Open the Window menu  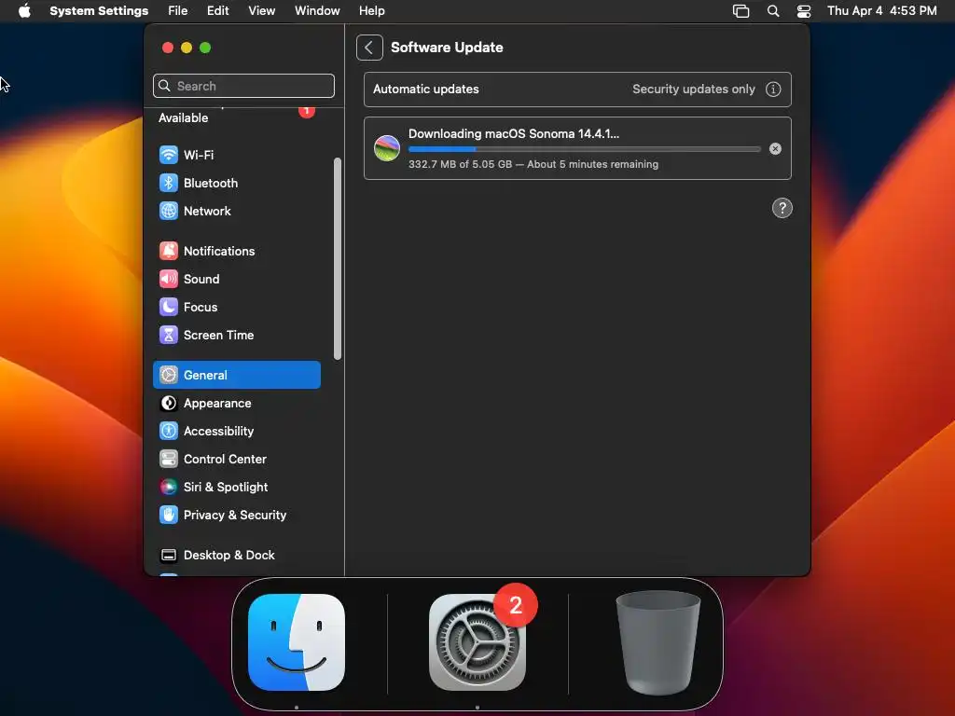point(317,11)
